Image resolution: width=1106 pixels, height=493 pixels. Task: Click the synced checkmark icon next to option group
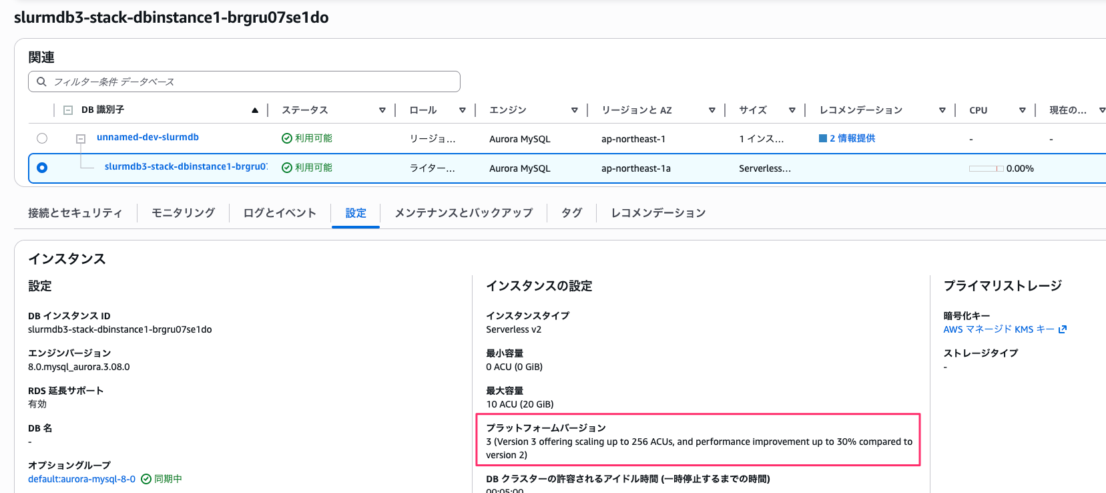(146, 479)
